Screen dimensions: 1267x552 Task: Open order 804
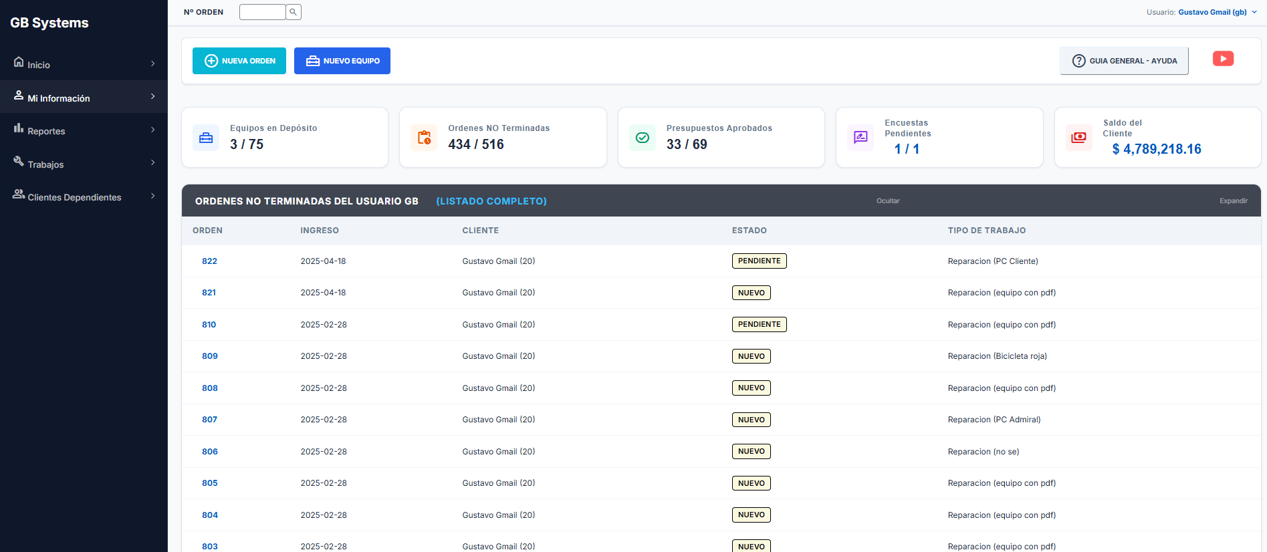tap(209, 515)
